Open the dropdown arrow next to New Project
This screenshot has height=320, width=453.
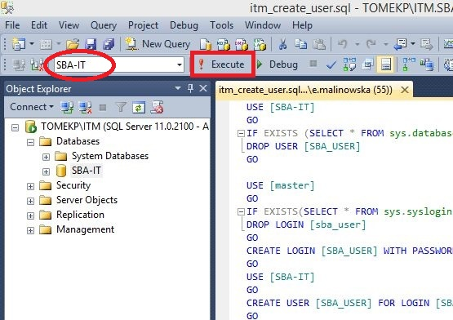coord(32,44)
